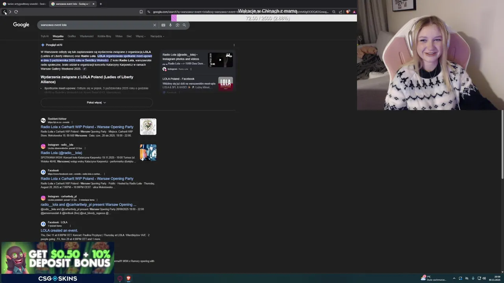Click the zoom magnifier icon in address bar
504x283 pixels.
[x=334, y=12]
